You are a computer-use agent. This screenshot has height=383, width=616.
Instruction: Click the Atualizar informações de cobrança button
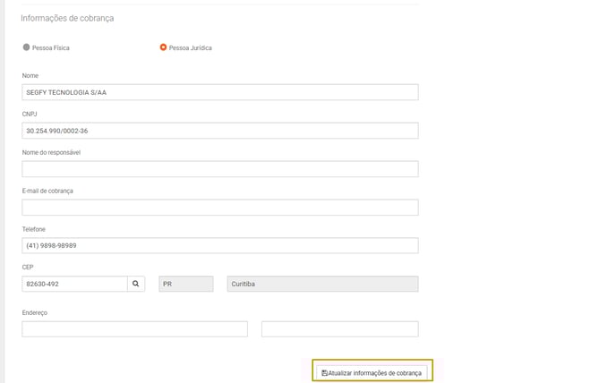pyautogui.click(x=372, y=373)
